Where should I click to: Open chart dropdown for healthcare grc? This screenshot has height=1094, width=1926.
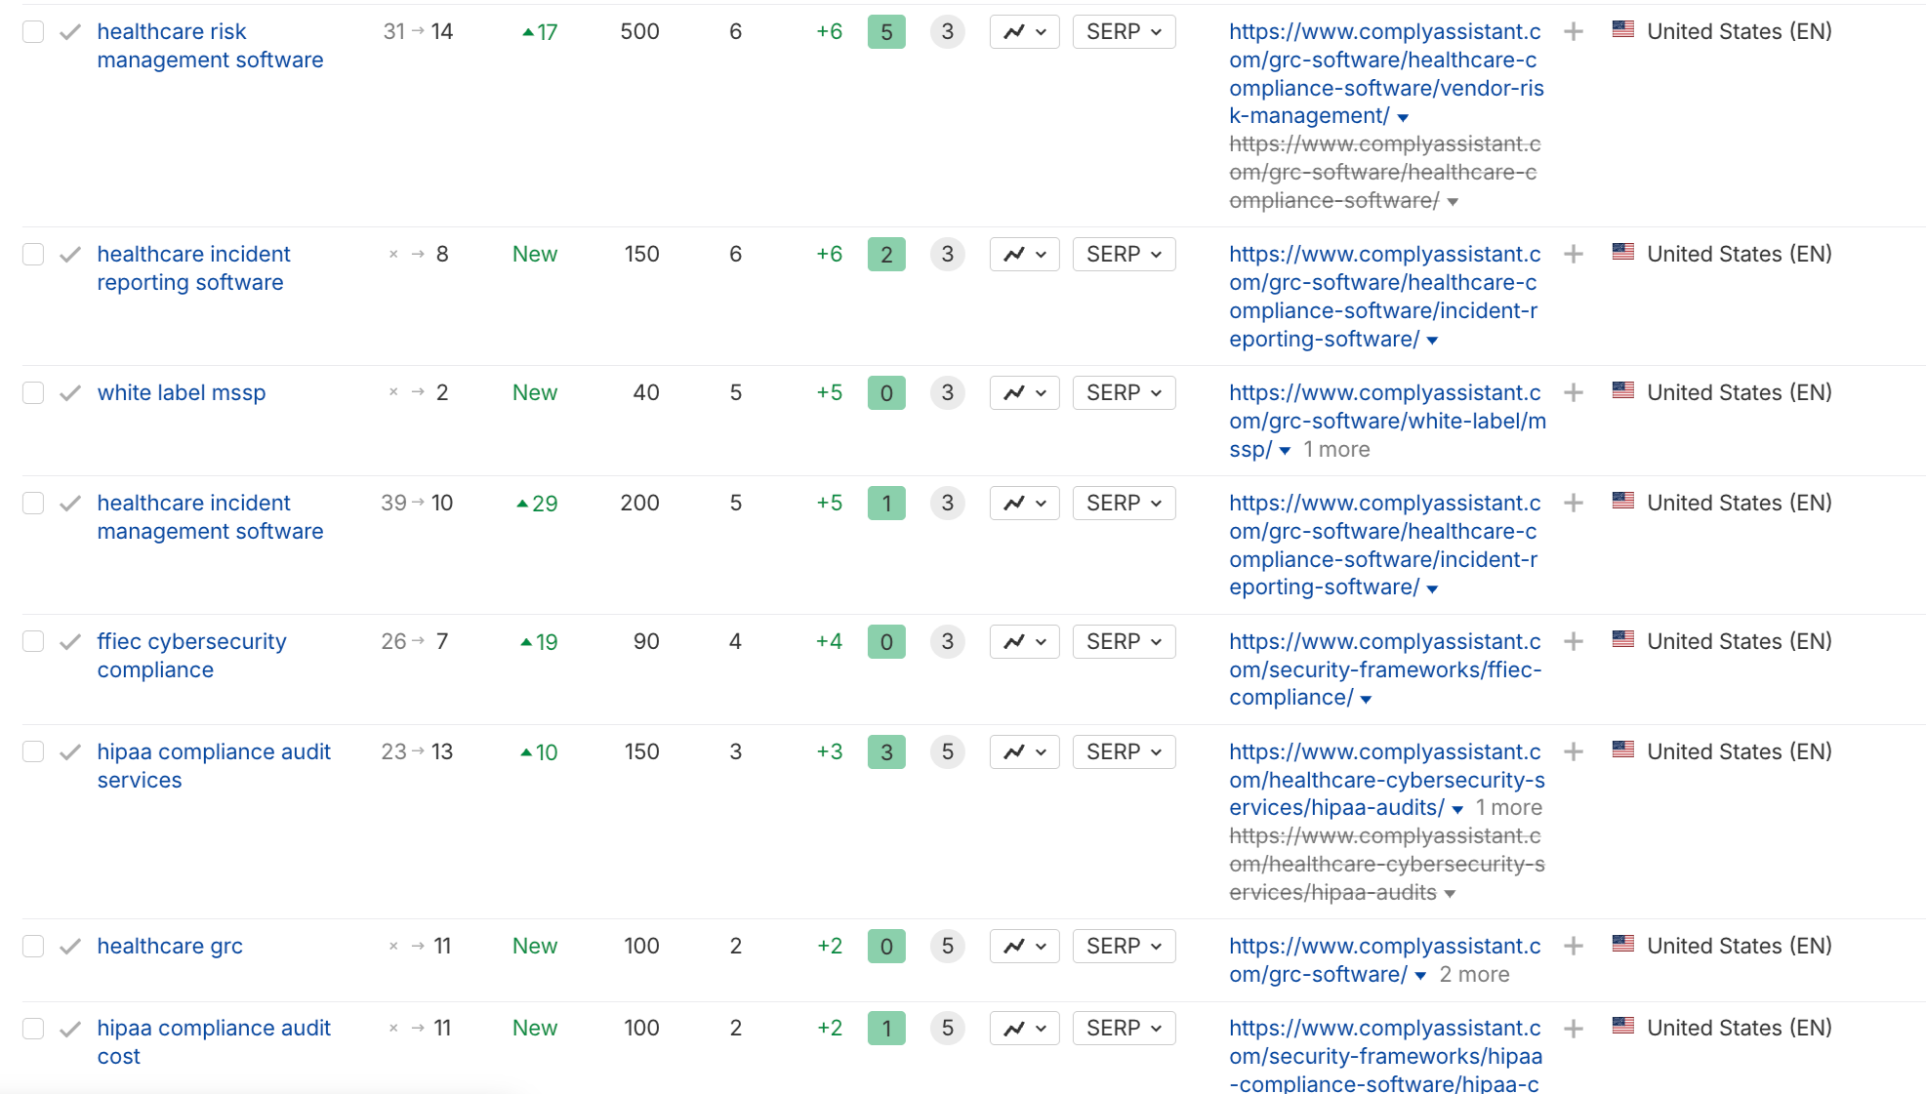pyautogui.click(x=1024, y=947)
